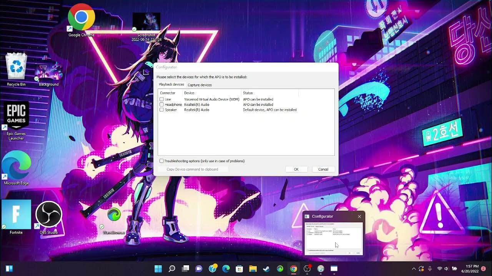This screenshot has height=276, width=492.
Task: Click the microphone tray icon
Action: [430, 269]
